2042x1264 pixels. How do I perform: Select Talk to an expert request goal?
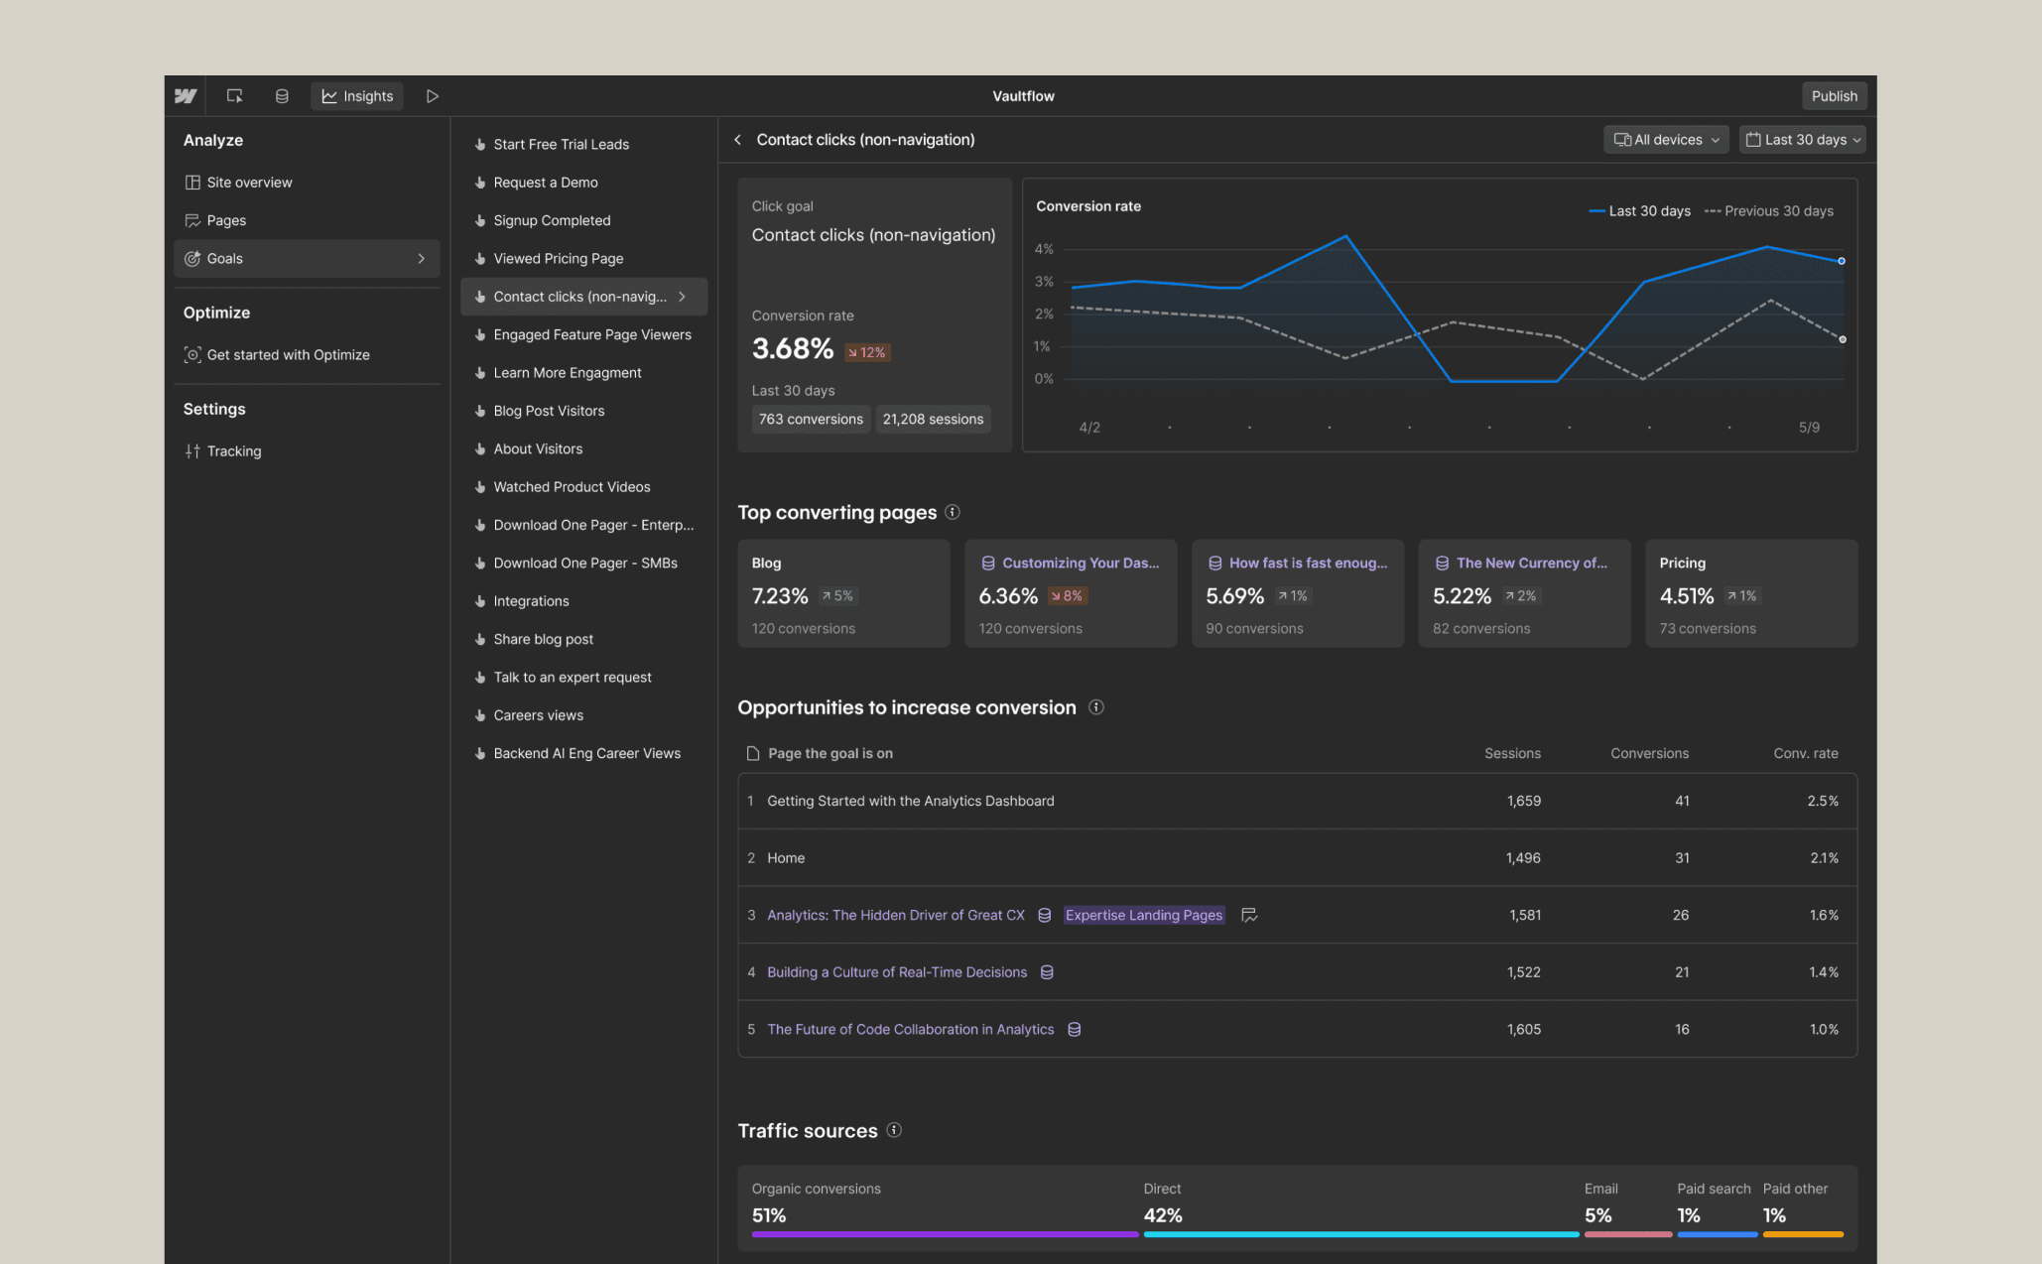click(x=583, y=678)
